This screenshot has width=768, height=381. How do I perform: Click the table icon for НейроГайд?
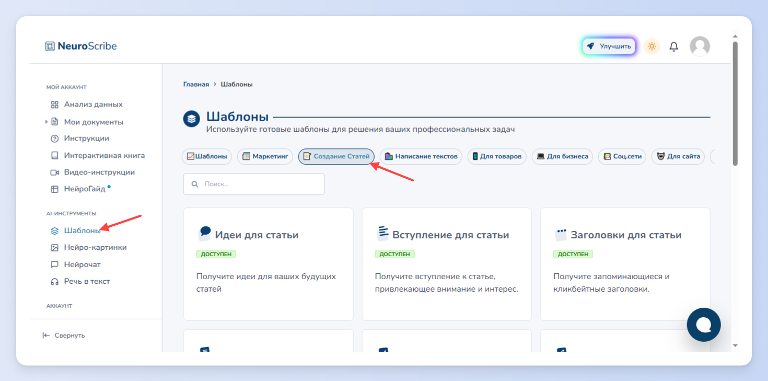tap(54, 189)
